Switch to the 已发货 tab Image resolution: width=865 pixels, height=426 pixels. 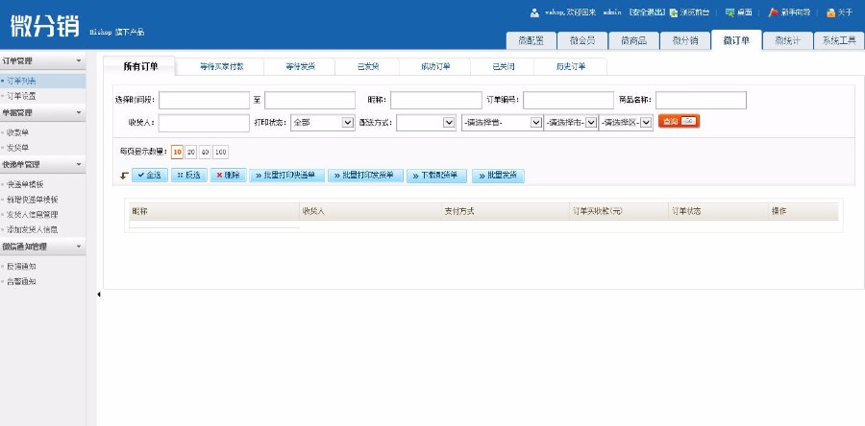point(368,66)
